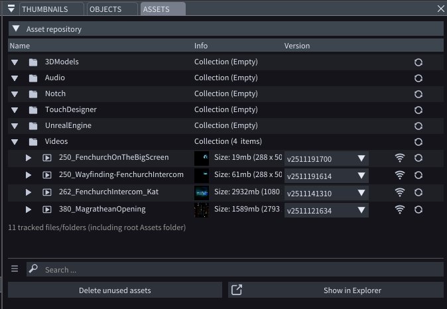
Task: Refresh the UnrealEngine collection
Action: [x=418, y=126]
